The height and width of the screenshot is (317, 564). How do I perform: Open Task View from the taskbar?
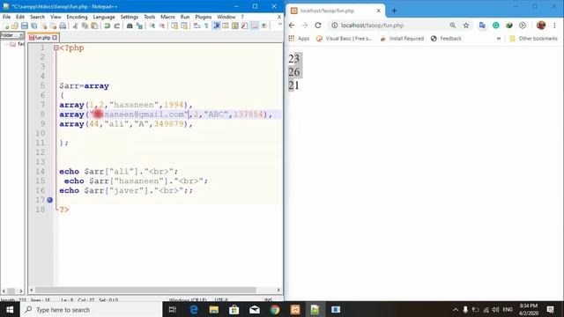pyautogui.click(x=173, y=309)
